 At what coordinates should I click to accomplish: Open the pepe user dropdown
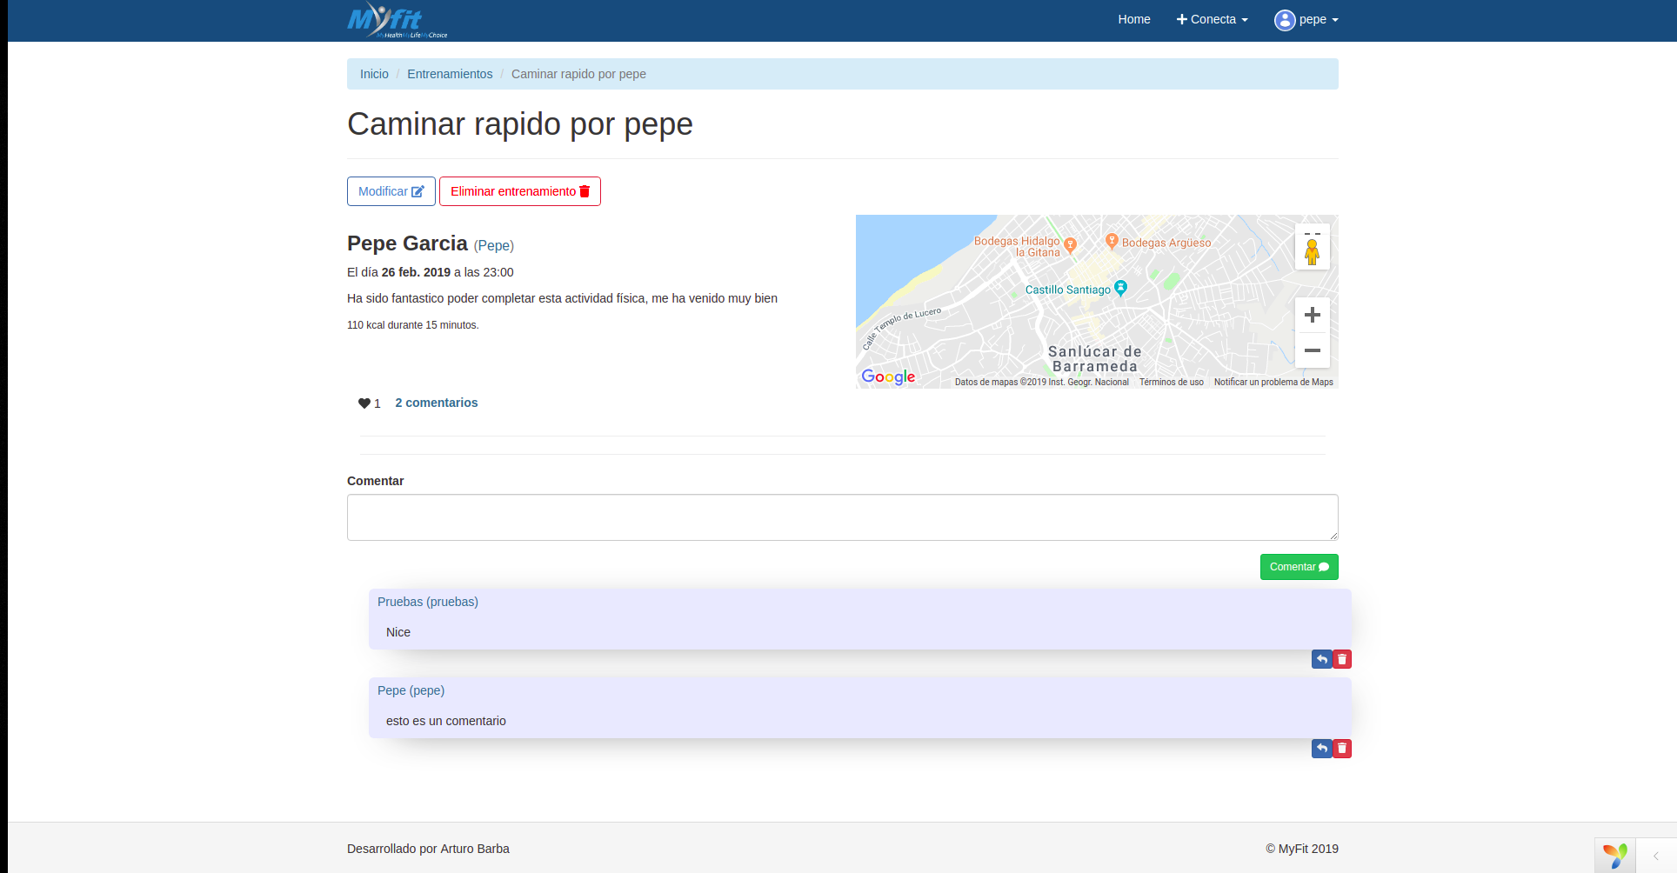coord(1306,19)
